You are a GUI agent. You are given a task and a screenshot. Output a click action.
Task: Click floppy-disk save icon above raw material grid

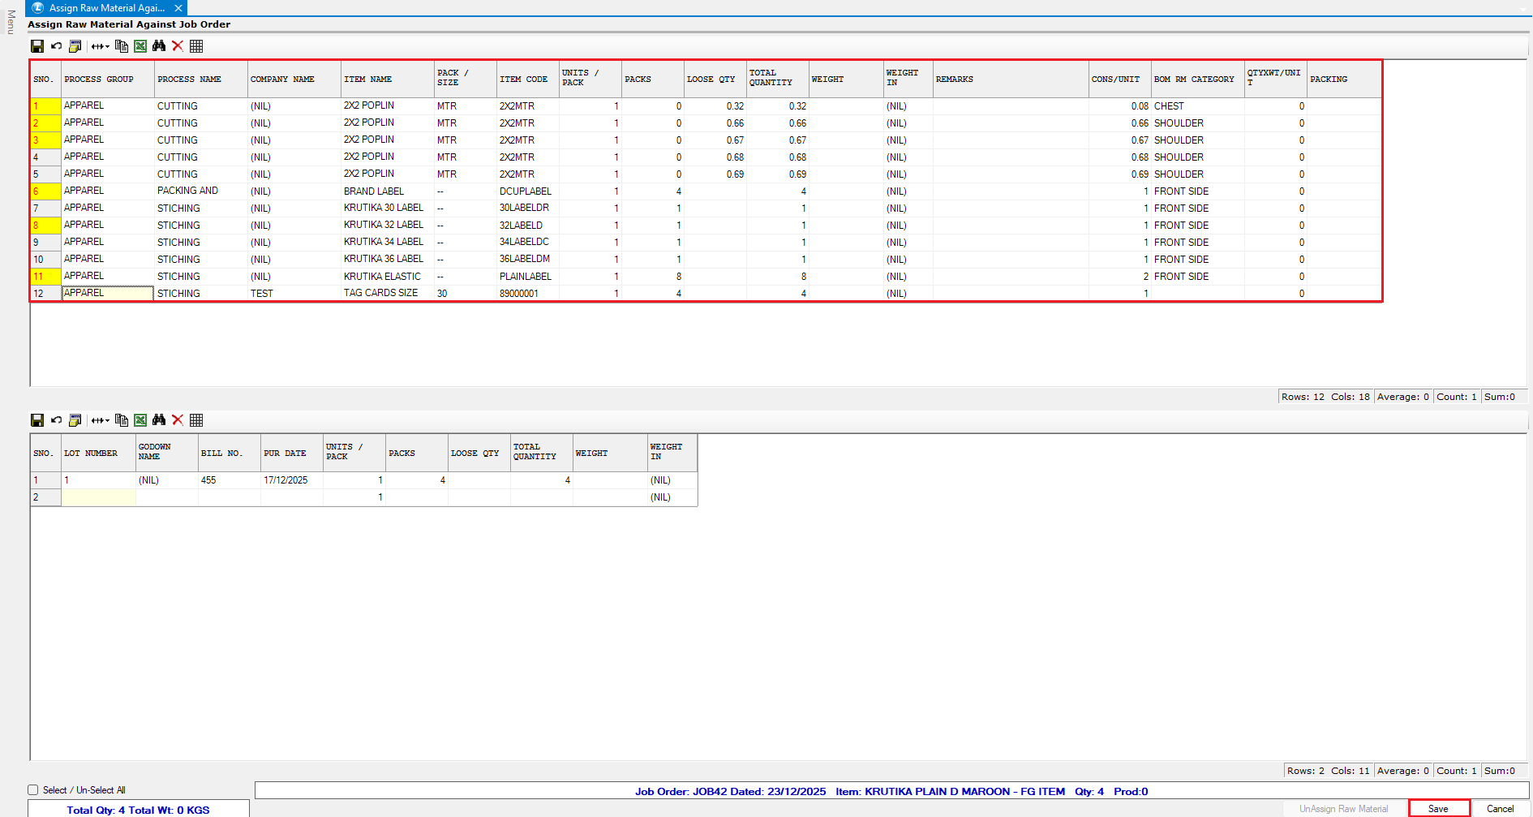tap(37, 46)
